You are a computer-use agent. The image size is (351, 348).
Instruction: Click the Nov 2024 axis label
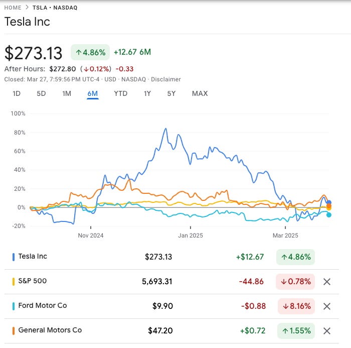(x=91, y=236)
